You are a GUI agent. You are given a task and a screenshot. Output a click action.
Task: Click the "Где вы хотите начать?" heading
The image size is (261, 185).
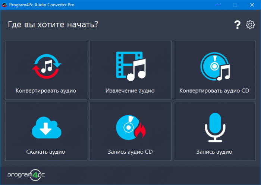tap(53, 25)
